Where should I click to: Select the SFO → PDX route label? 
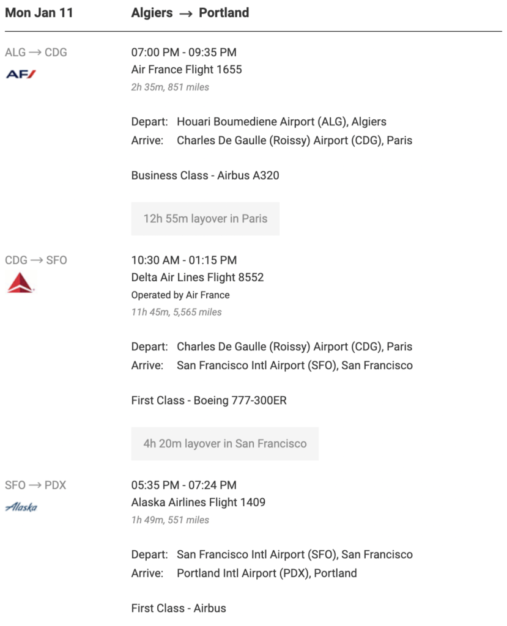point(35,485)
